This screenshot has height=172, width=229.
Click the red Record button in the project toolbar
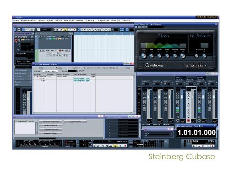point(75,30)
